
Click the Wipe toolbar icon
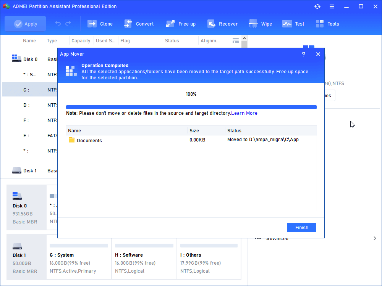[x=253, y=24]
